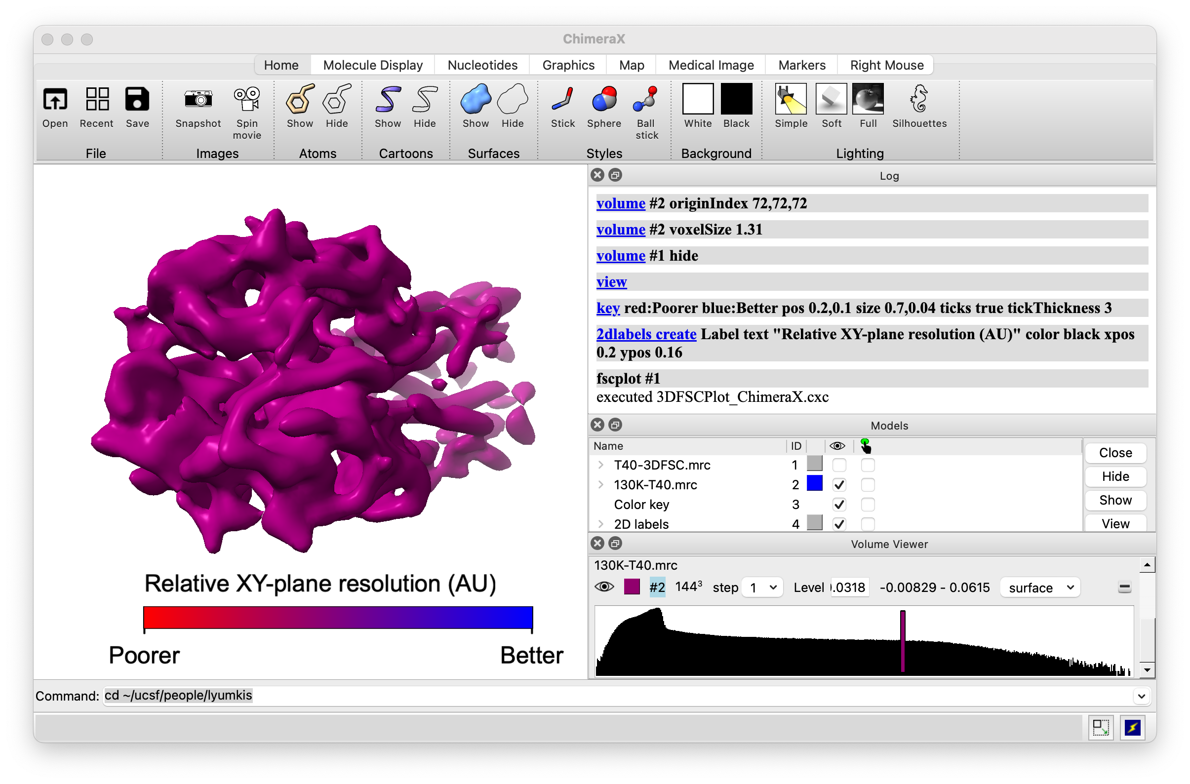
Task: Click the 2dlabels create log link
Action: click(x=646, y=334)
